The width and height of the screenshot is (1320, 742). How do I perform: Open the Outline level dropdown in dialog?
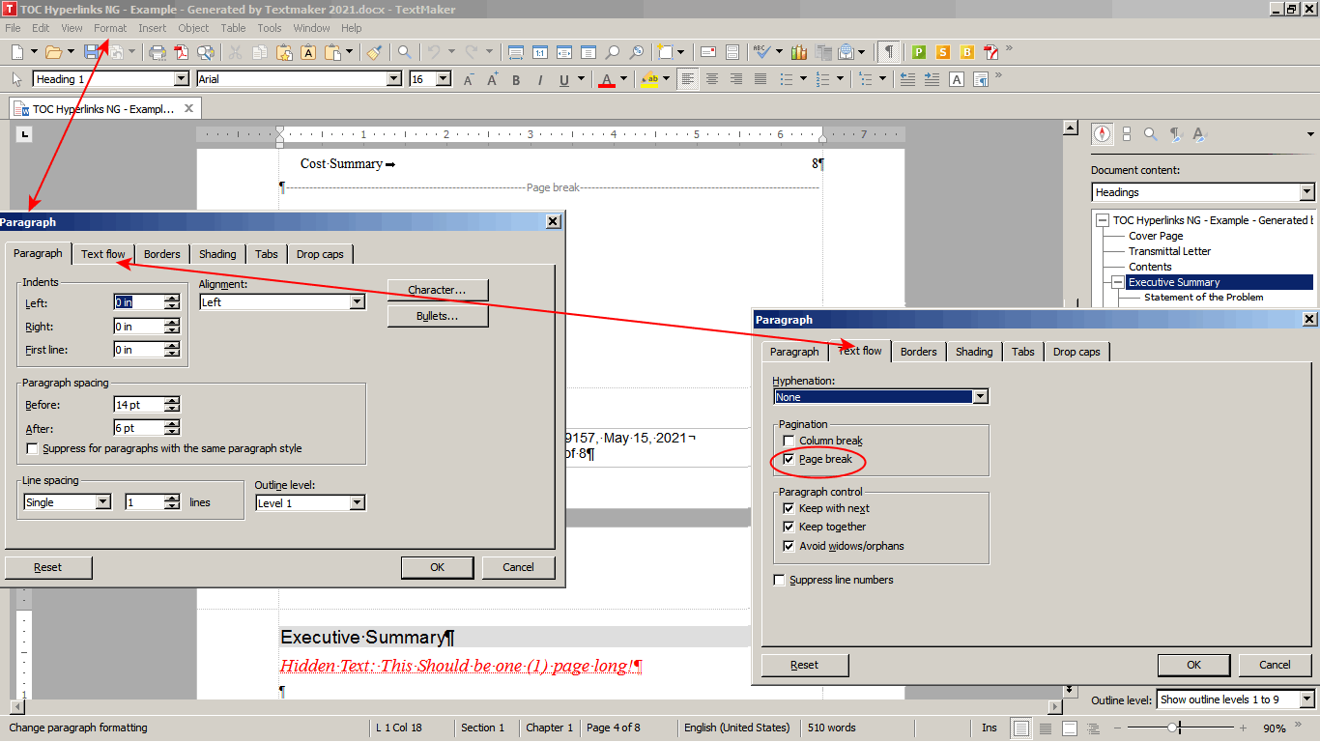[x=357, y=503]
